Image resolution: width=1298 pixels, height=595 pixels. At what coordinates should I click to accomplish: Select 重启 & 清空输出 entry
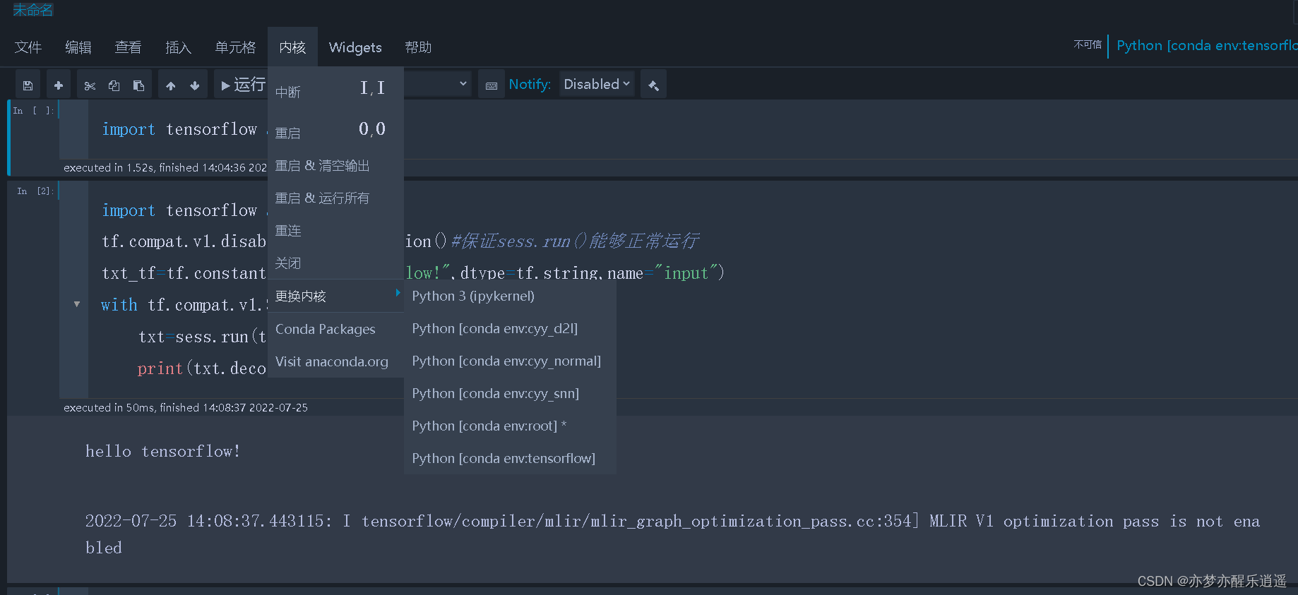click(x=335, y=165)
